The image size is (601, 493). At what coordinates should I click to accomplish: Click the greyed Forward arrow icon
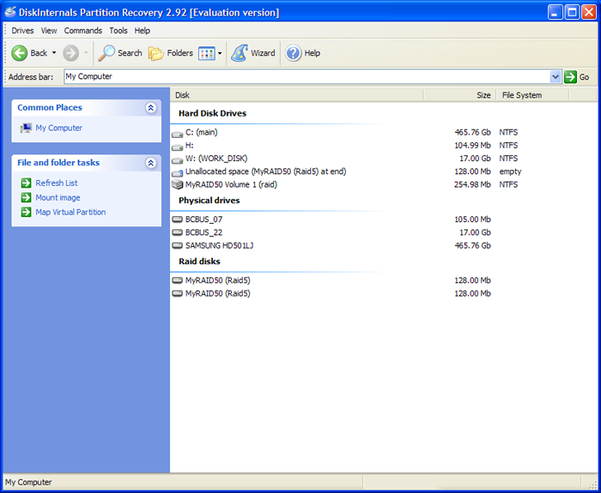click(x=71, y=53)
